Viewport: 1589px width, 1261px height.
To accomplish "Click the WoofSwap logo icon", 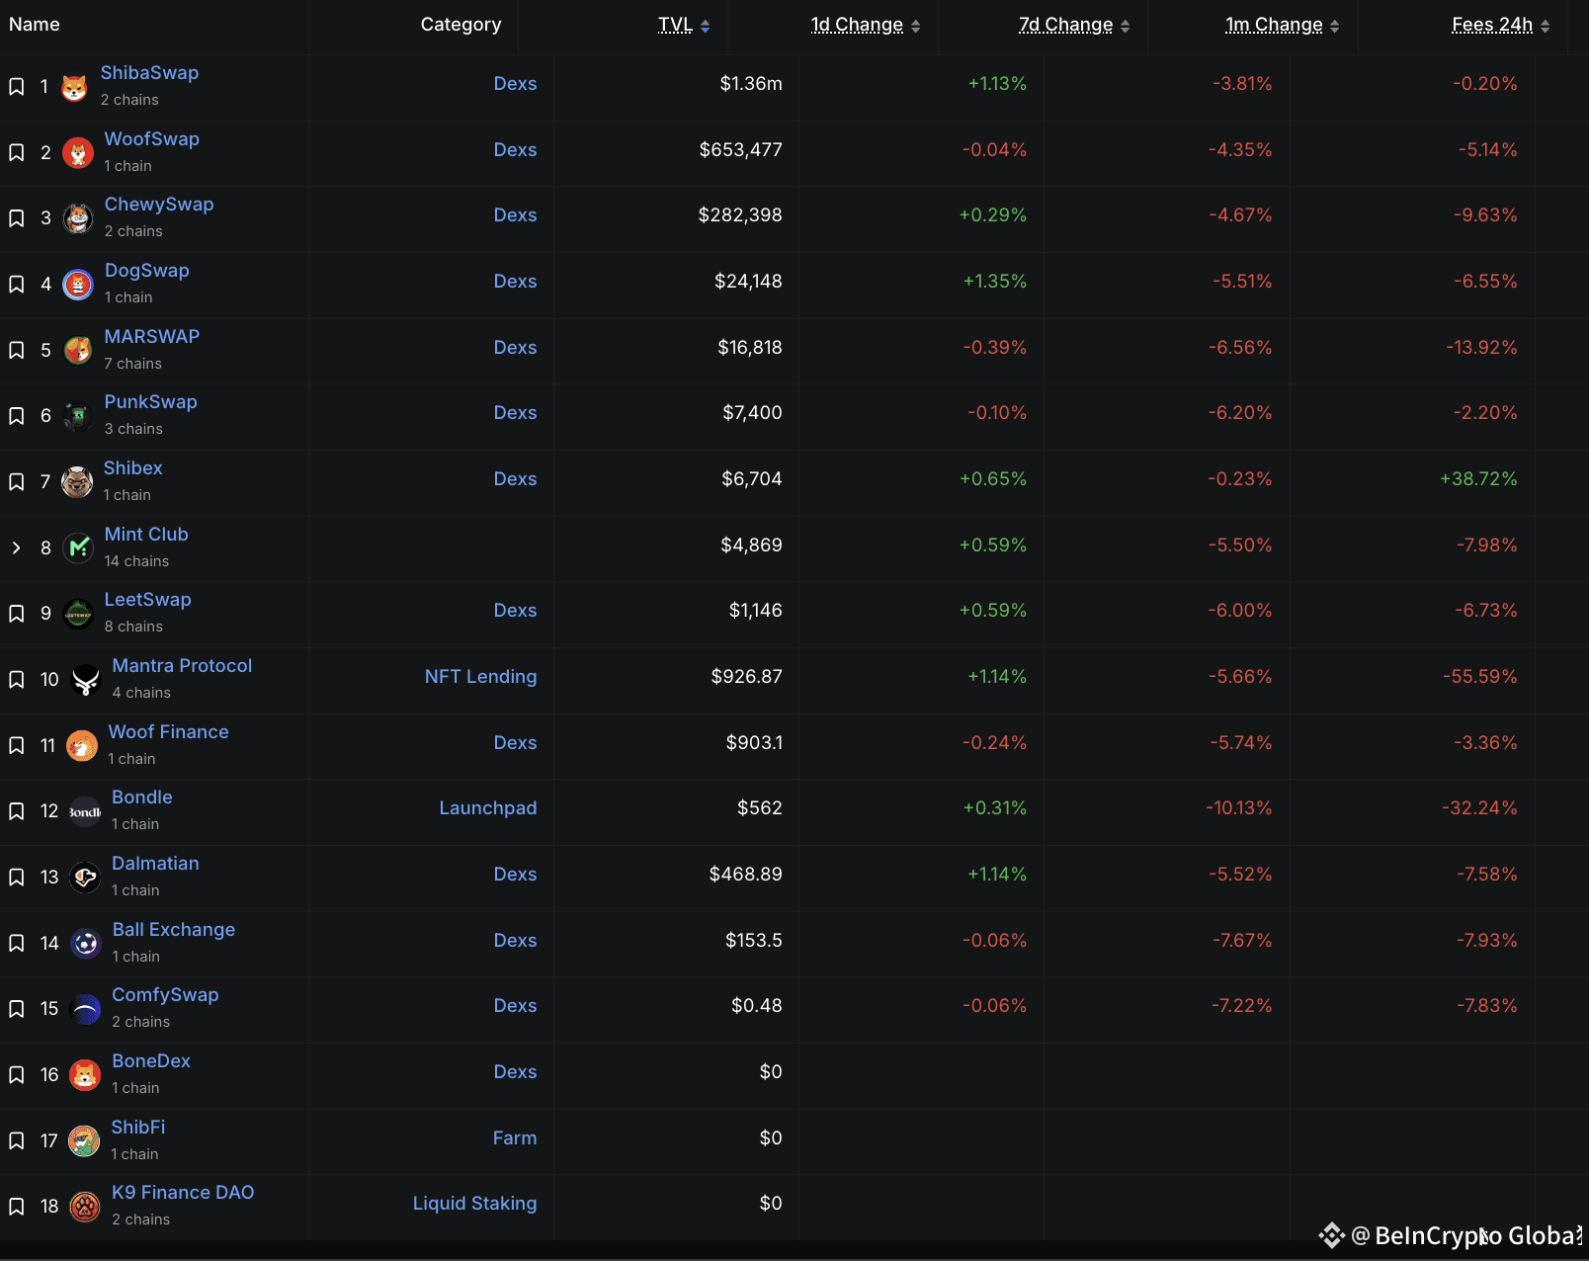I will tap(78, 153).
